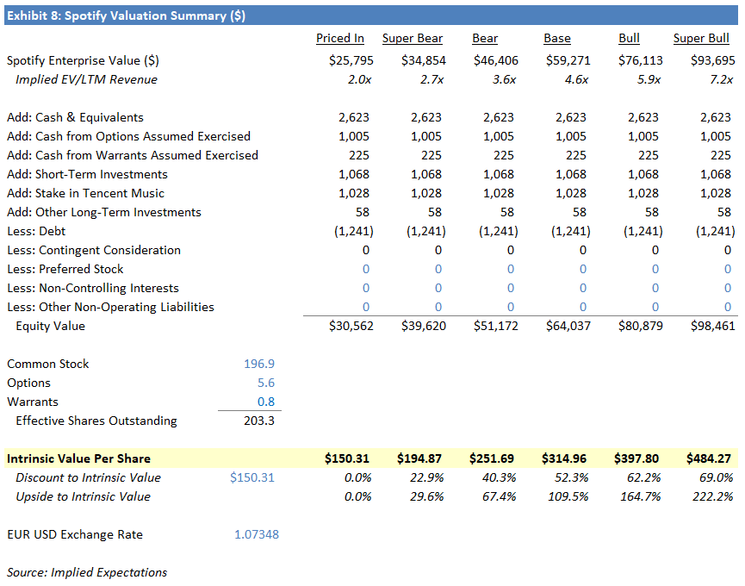This screenshot has width=745, height=586.
Task: Click the Add: Cash & Equivalents label
Action: [75, 117]
